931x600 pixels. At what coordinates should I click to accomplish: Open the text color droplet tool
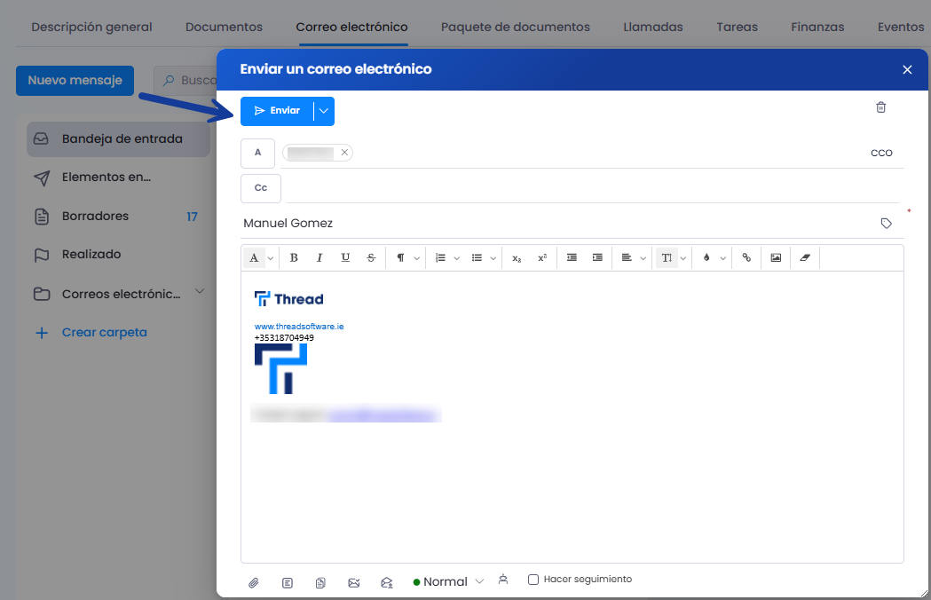(706, 257)
